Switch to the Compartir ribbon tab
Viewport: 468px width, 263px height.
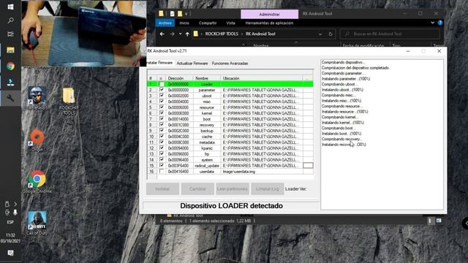click(208, 23)
